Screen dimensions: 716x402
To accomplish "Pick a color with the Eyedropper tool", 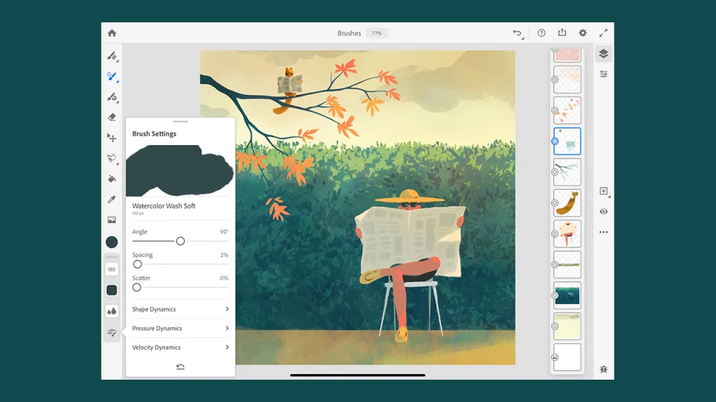I will click(112, 199).
